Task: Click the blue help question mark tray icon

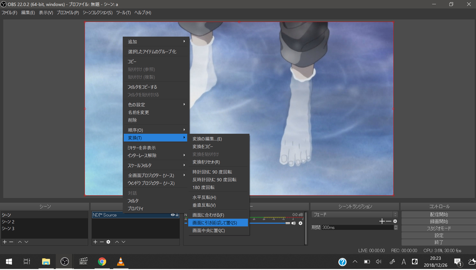Action: [x=343, y=262]
